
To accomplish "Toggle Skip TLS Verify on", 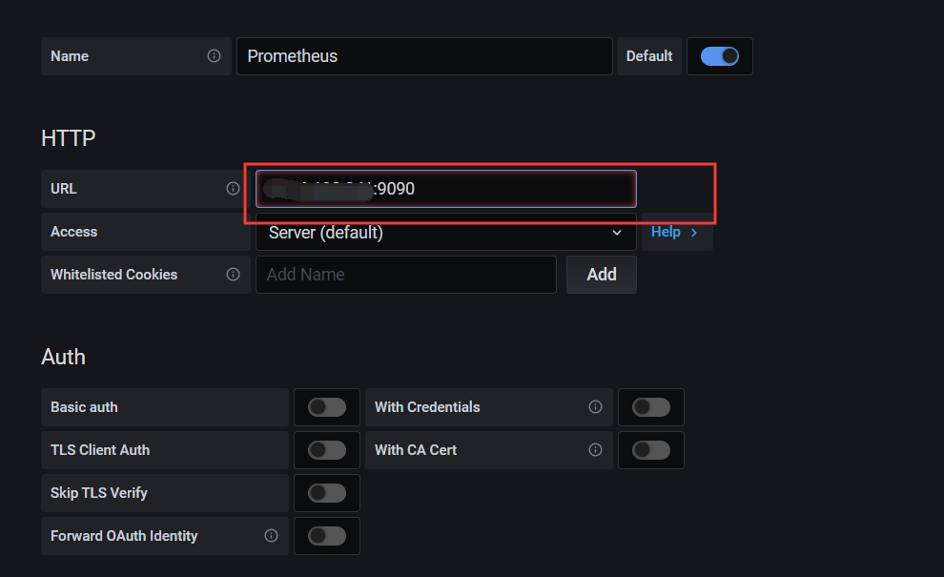I will (327, 493).
